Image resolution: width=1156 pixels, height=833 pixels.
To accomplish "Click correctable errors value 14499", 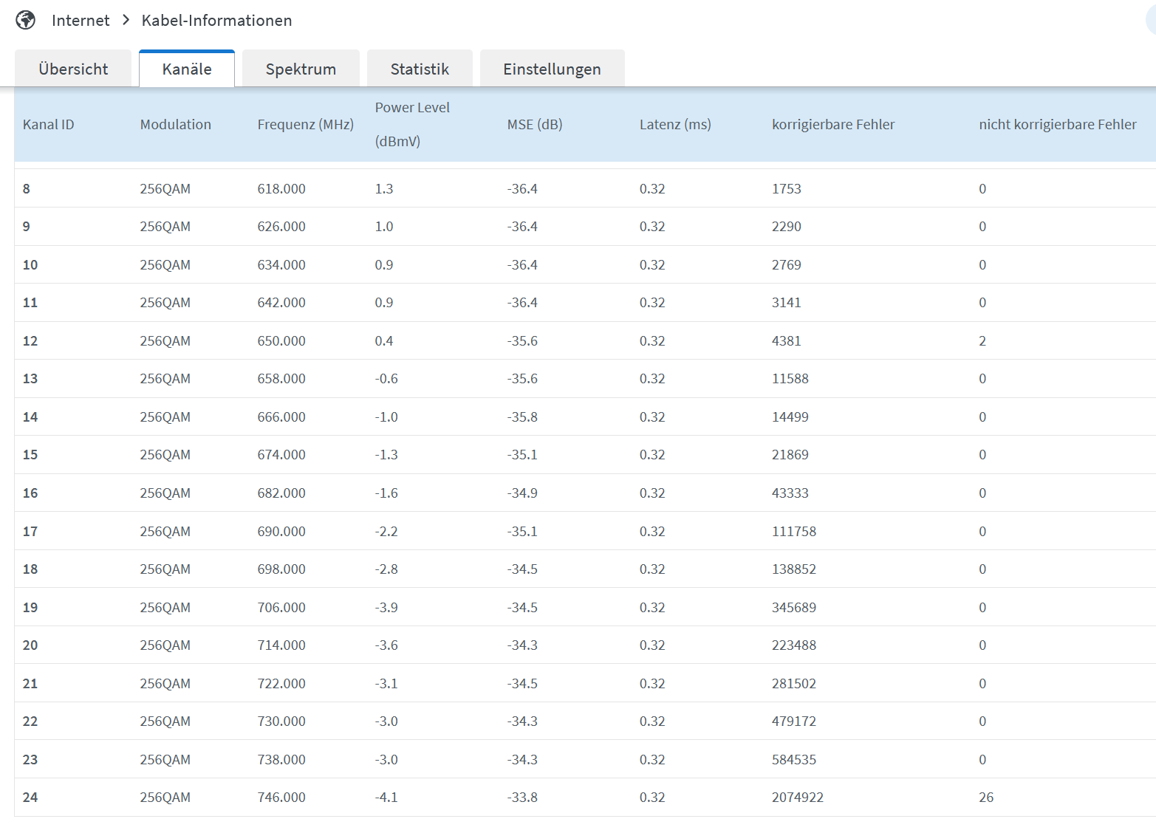I will coord(790,417).
